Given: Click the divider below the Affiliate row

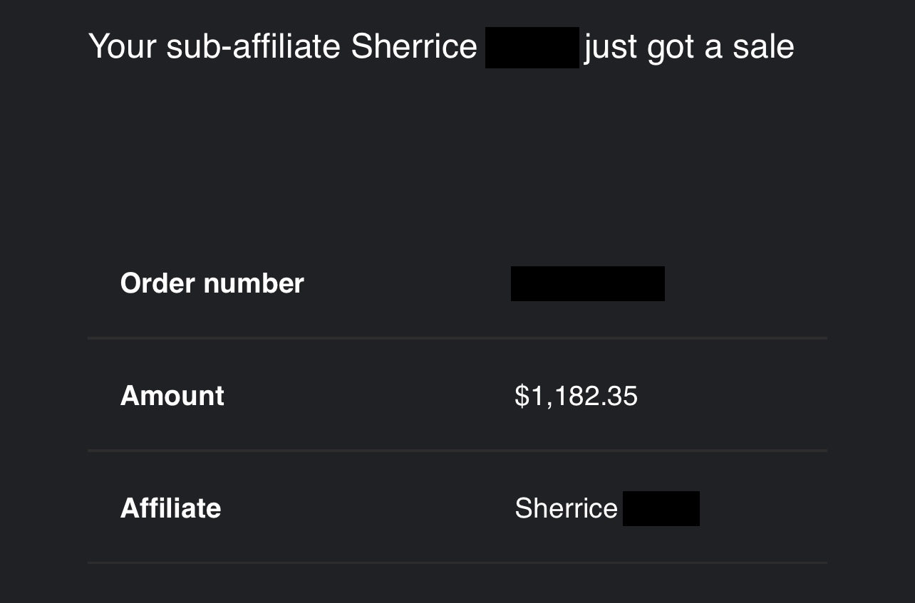Looking at the screenshot, I should tap(457, 562).
